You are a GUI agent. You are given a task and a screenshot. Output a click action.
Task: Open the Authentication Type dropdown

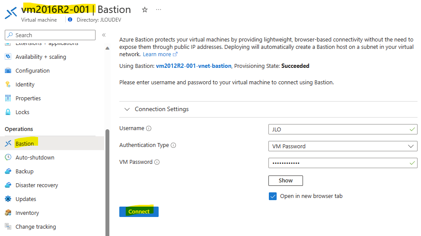pos(343,147)
